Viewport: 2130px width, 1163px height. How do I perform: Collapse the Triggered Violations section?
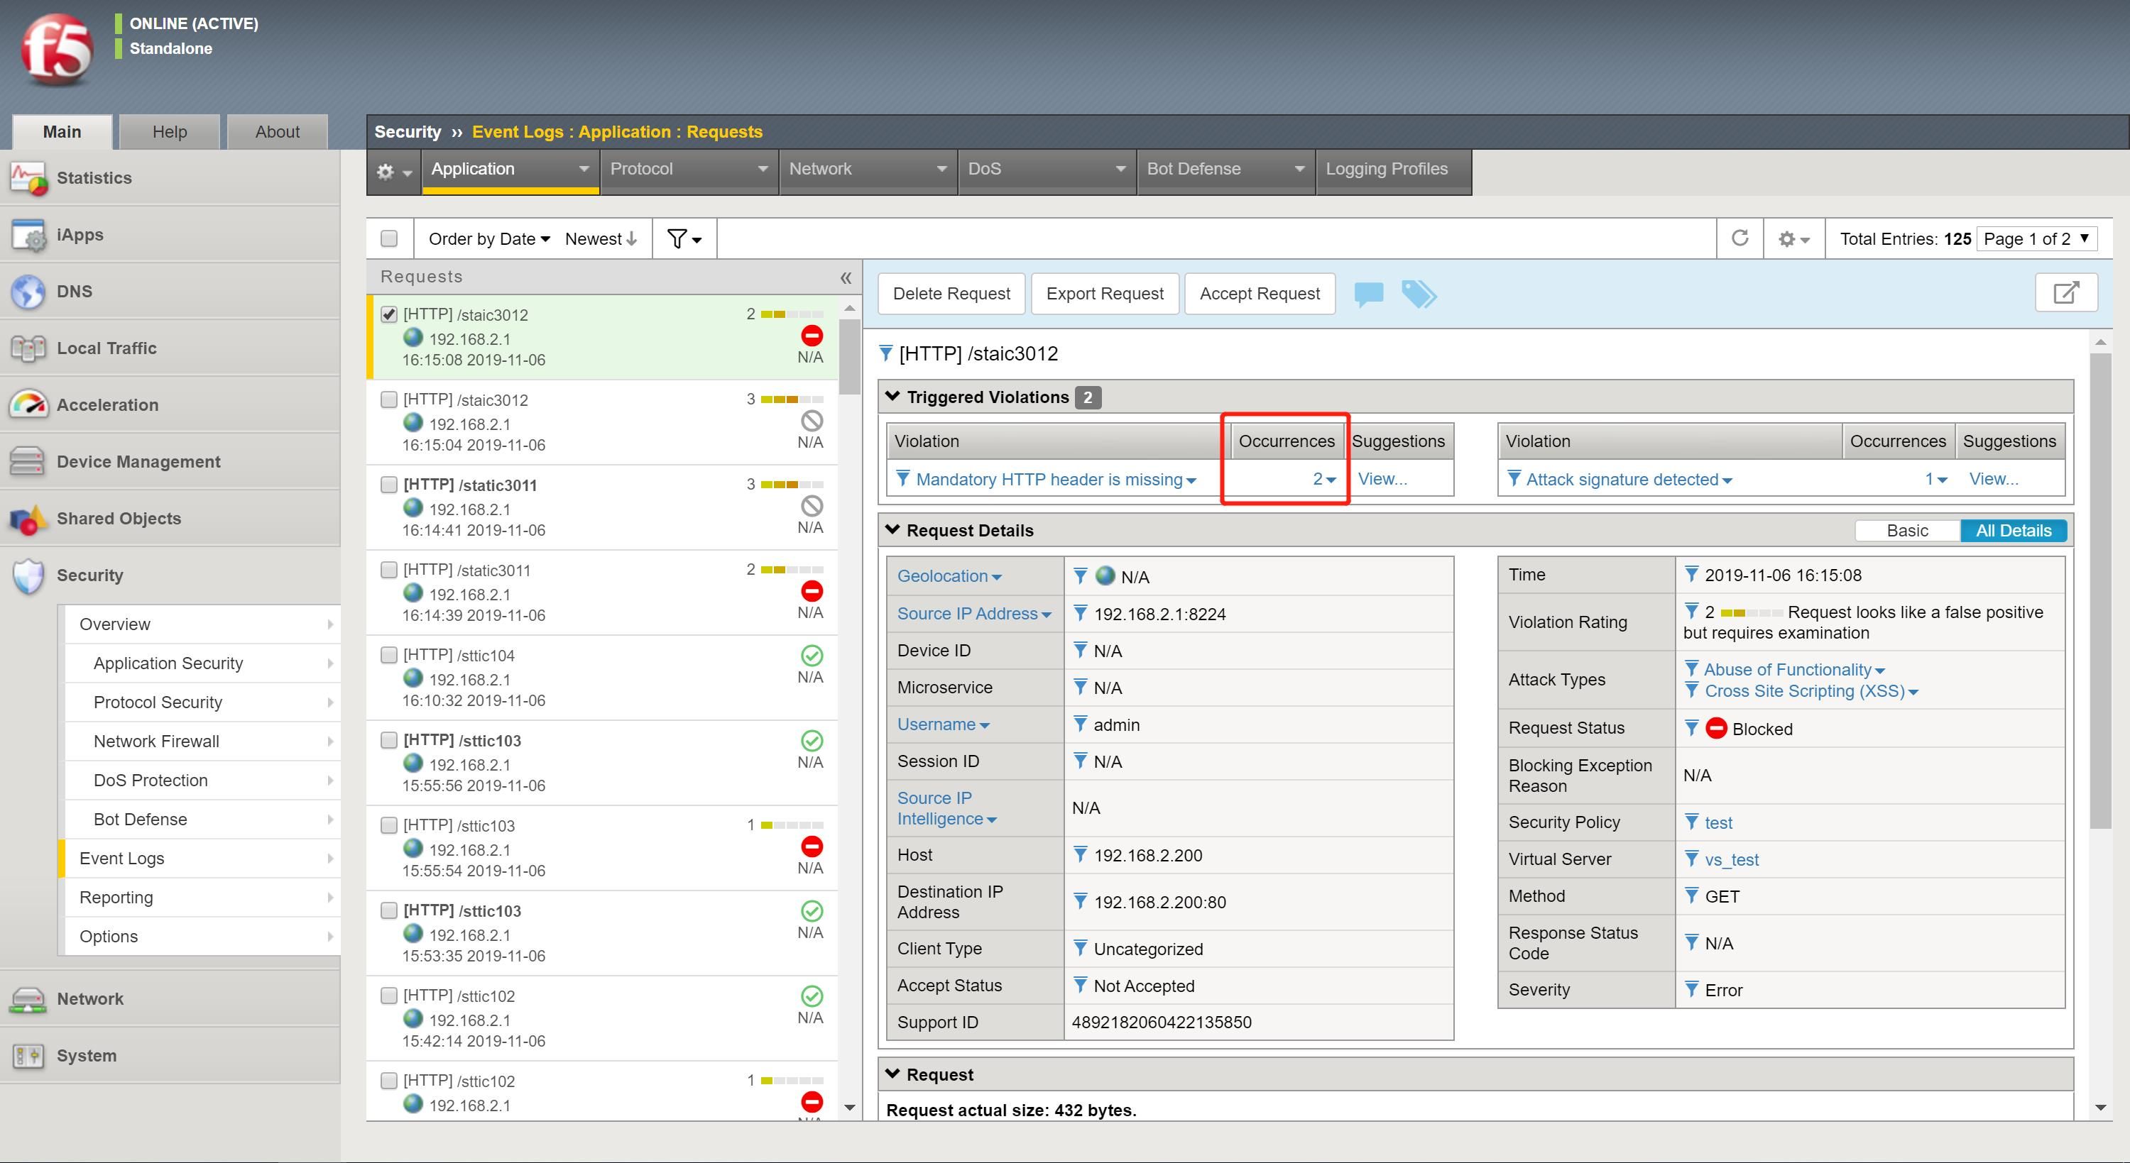click(x=892, y=397)
